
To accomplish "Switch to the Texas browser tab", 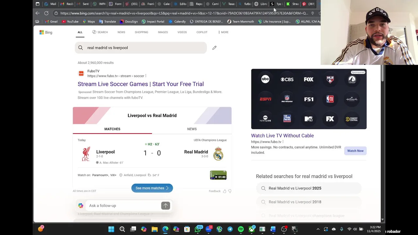I will [229, 4].
